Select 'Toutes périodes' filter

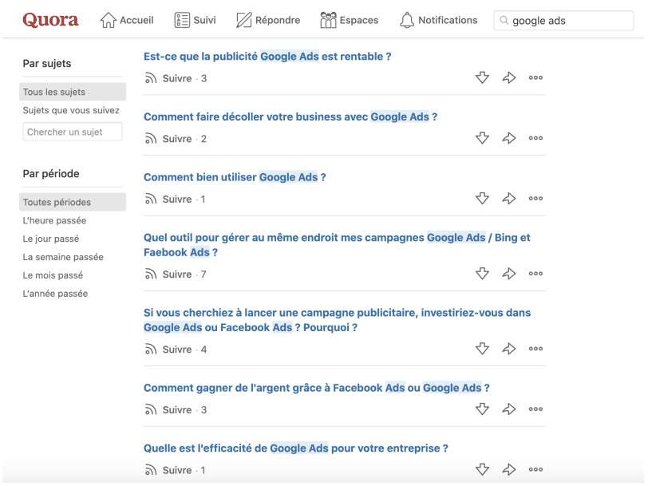pos(73,202)
